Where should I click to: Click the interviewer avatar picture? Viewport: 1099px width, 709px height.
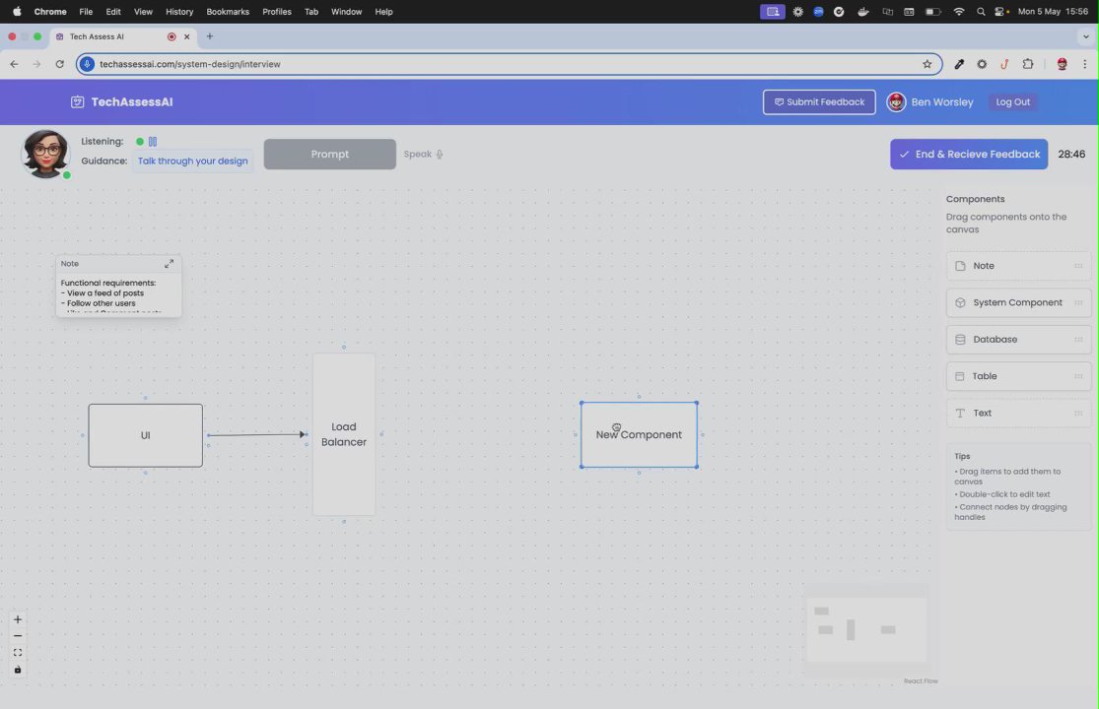(45, 154)
